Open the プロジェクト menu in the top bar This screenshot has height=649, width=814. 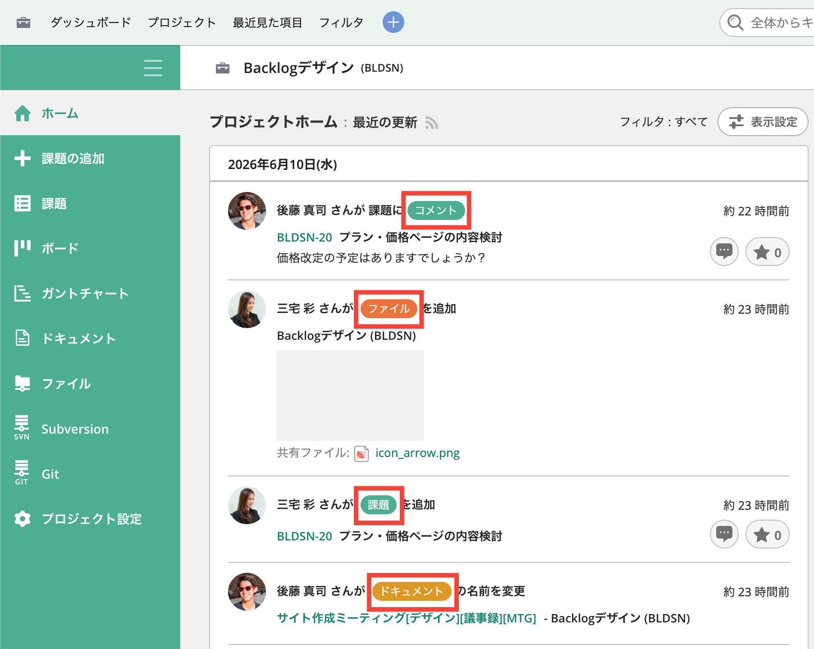click(x=182, y=22)
